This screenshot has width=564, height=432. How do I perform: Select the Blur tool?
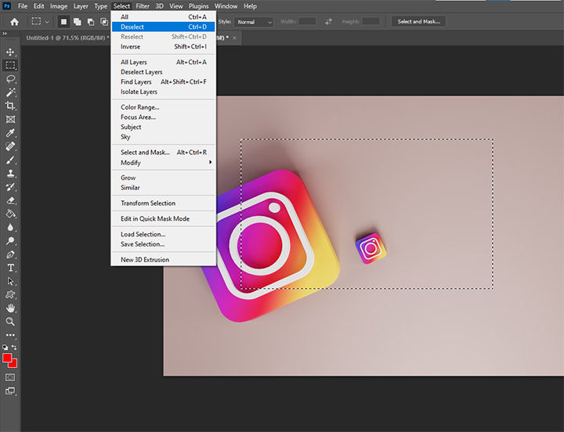pos(10,228)
